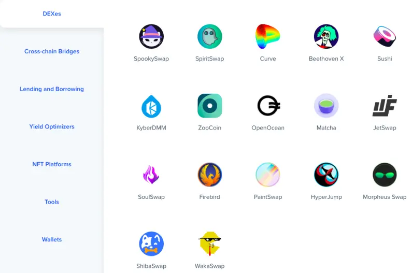Screen dimensions: 412x273
Task: Click the ShibaSwap name label
Action: pyautogui.click(x=151, y=266)
